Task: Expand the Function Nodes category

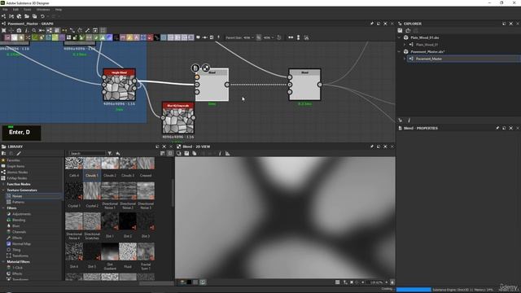Action: [3, 185]
